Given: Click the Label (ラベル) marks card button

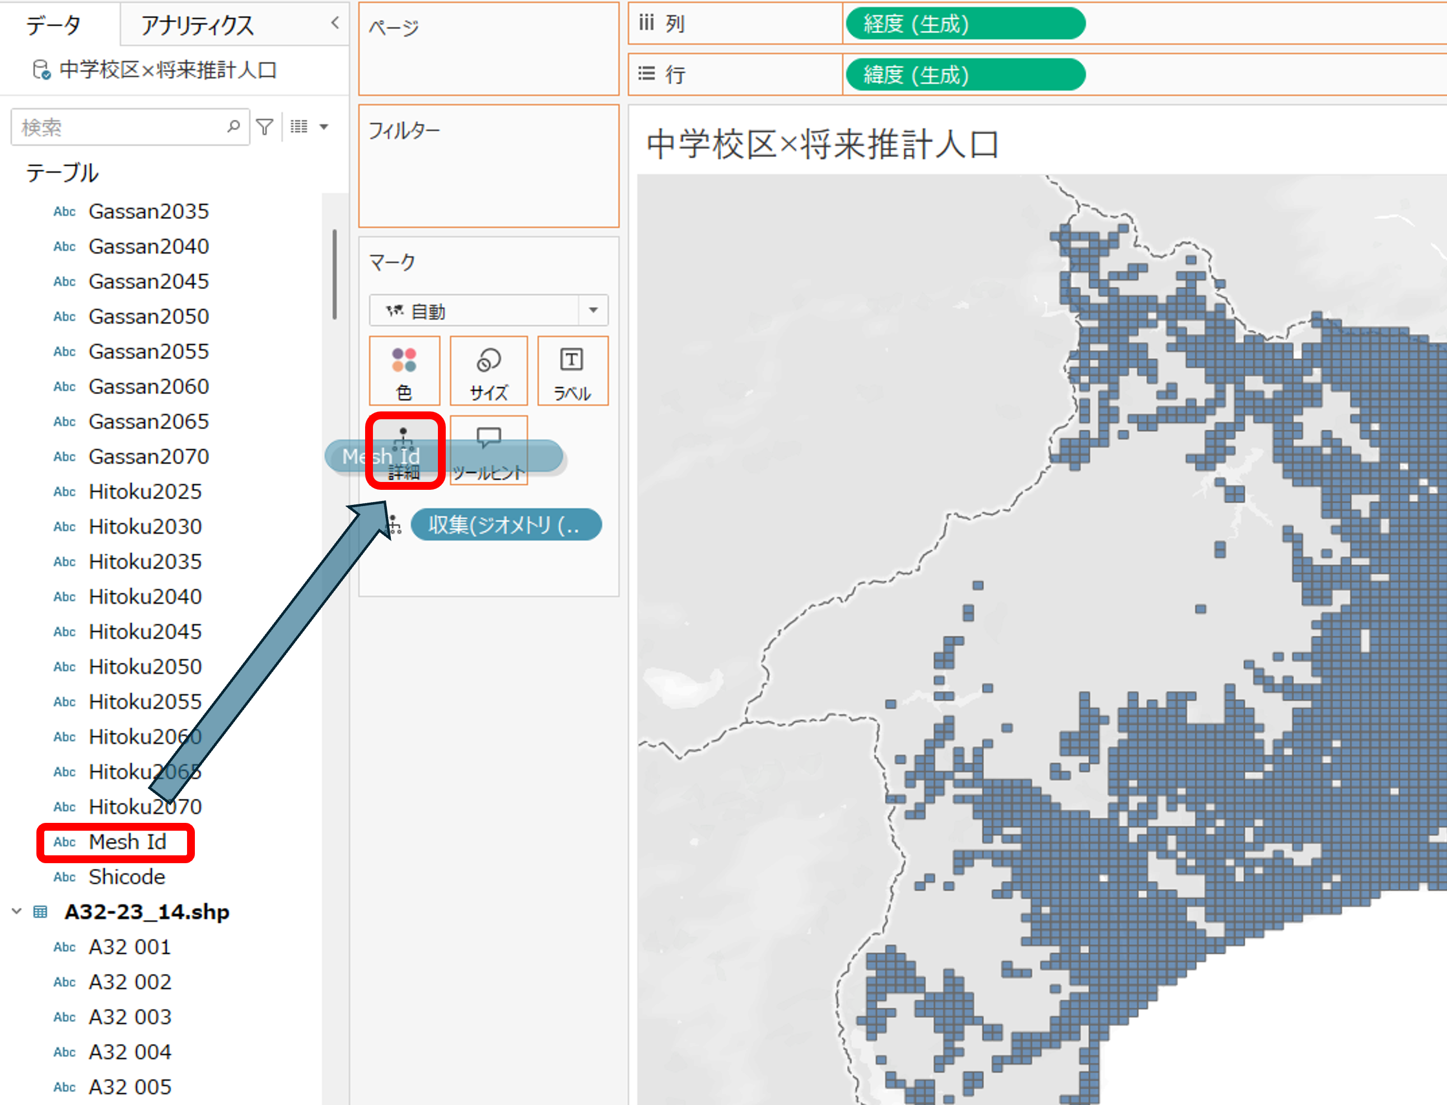Looking at the screenshot, I should tap(572, 371).
